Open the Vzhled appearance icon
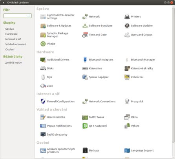Screen dimensions: 175x159 [x=127, y=126]
